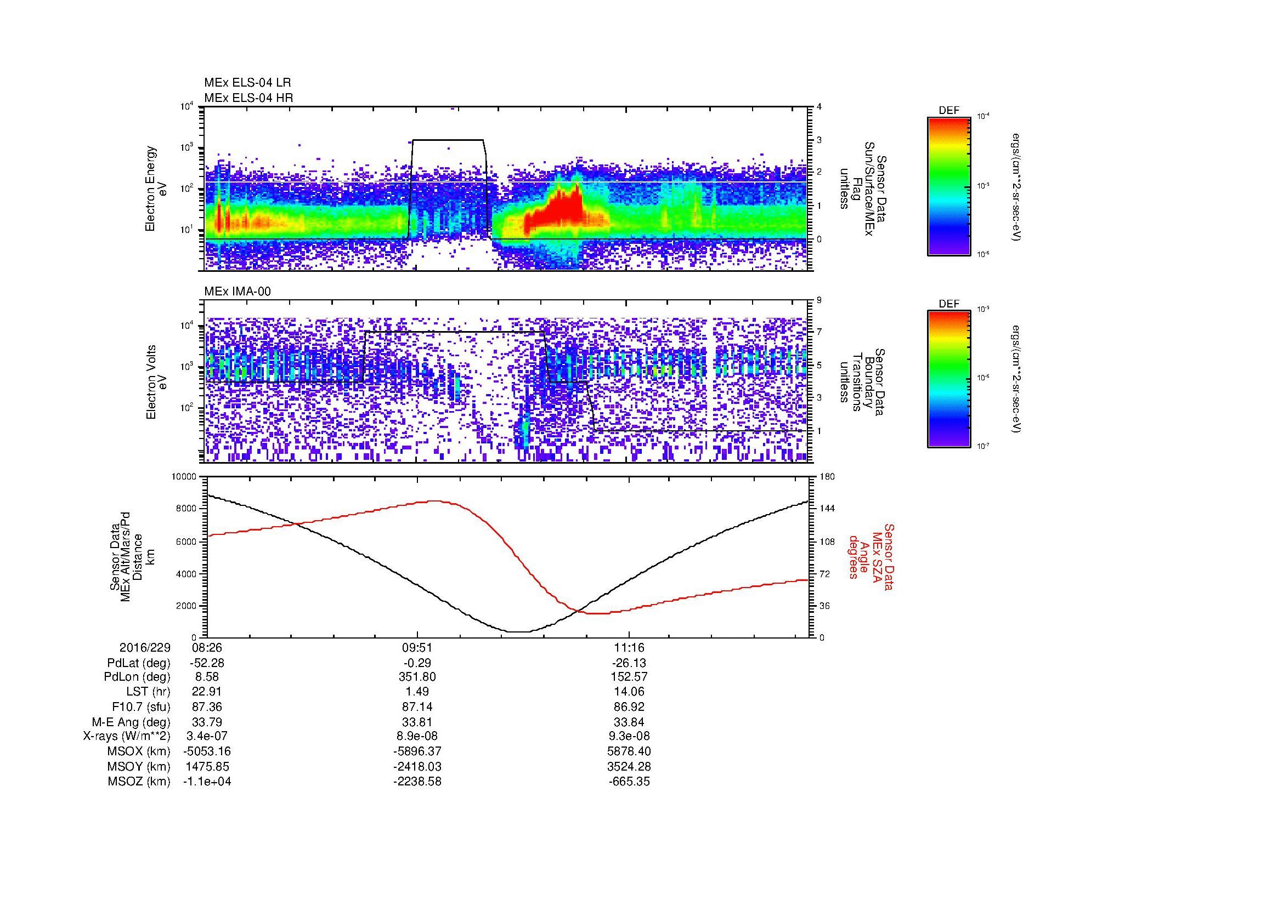Screen dimensions: 1283x906
Task: Click the PdLat value '-0.29'
Action: 417,663
